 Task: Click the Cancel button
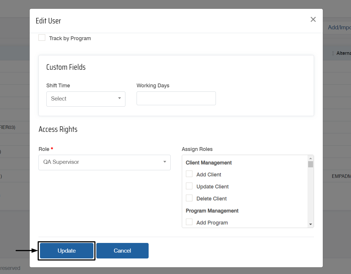pos(122,251)
